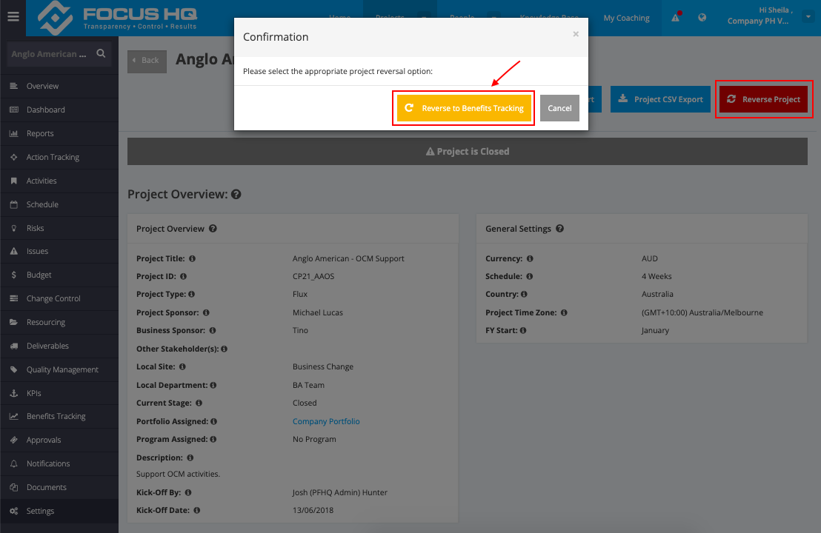Screen dimensions: 821x533
Task: Go to Benefits Tracking in sidebar
Action: tap(59, 416)
